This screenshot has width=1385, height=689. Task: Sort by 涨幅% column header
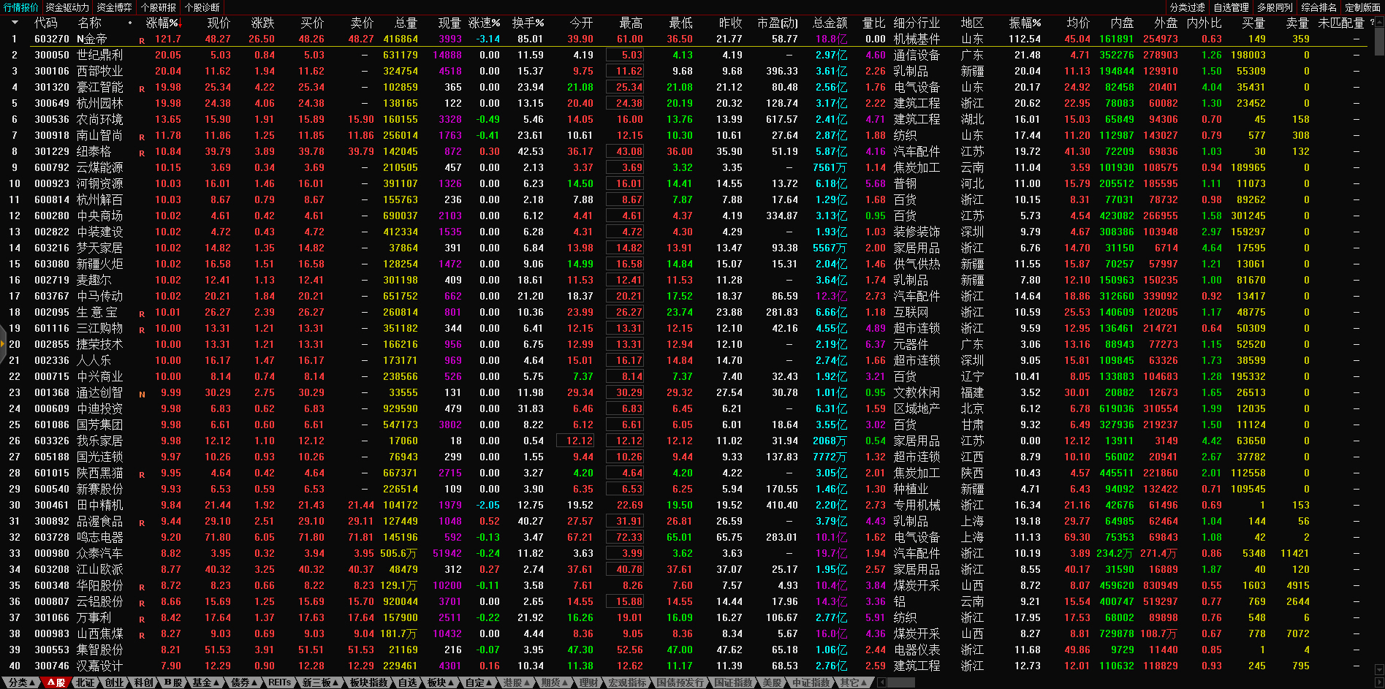pos(162,23)
